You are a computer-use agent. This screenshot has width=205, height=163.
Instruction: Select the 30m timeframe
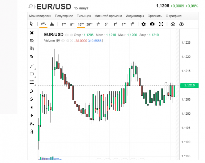(x=89, y=24)
